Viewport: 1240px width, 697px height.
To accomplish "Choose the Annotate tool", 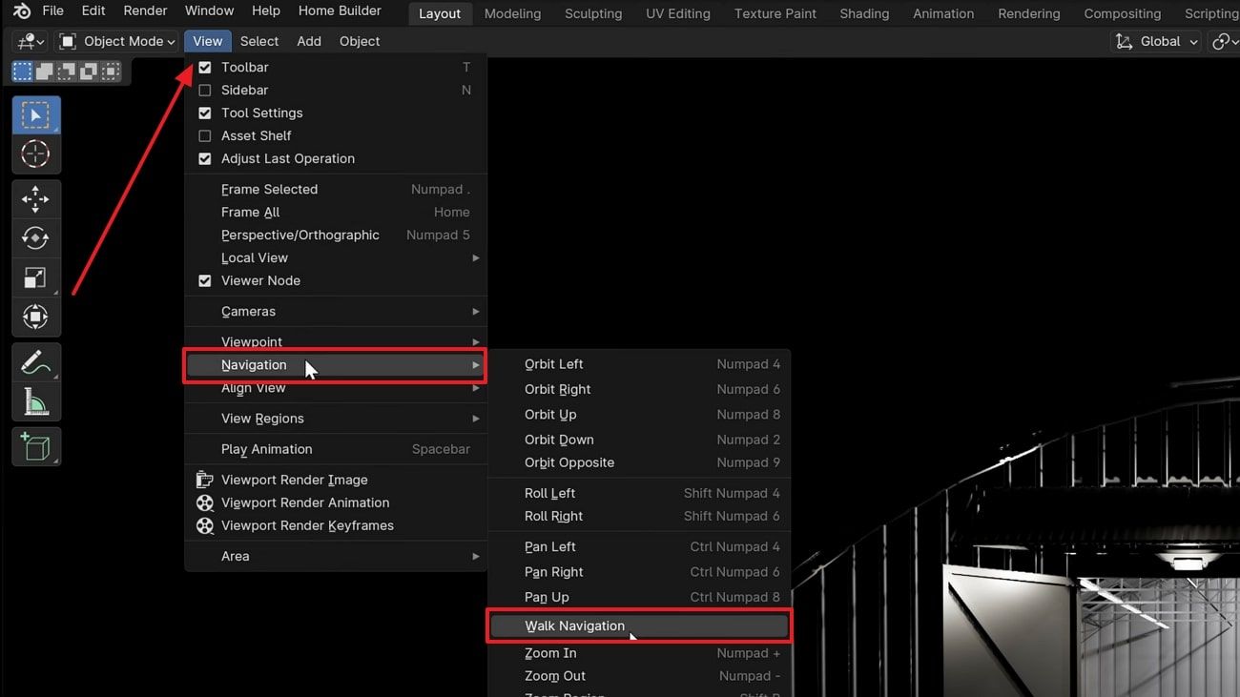I will coord(35,361).
